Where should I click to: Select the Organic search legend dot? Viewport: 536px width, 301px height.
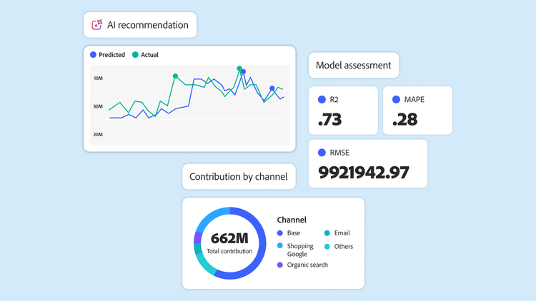click(x=280, y=265)
